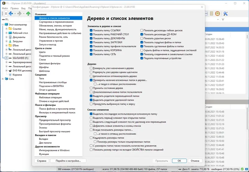Click the blue Back arrow in XYplorer toolbar

pos(11,14)
